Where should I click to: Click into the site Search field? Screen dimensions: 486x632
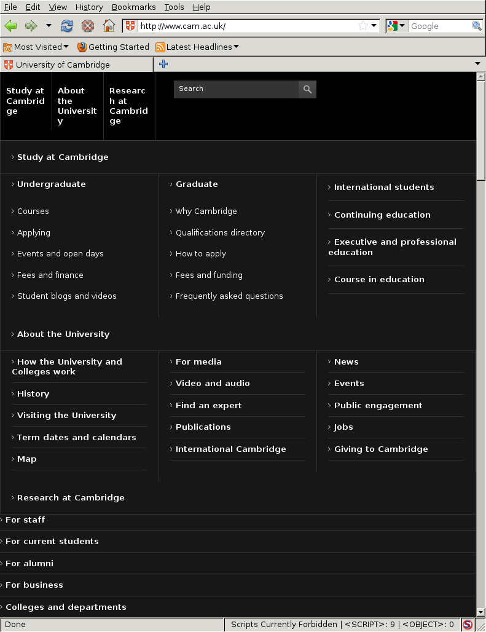pos(237,89)
